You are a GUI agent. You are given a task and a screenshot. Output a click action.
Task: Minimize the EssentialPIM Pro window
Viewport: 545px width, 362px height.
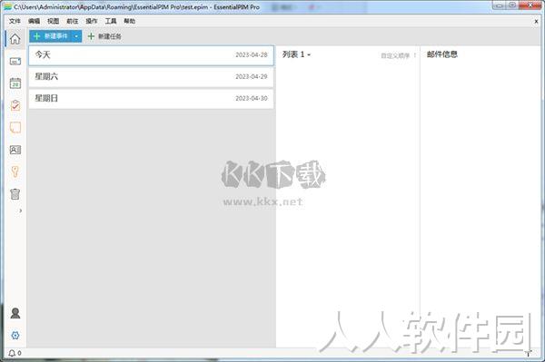click(x=500, y=5)
